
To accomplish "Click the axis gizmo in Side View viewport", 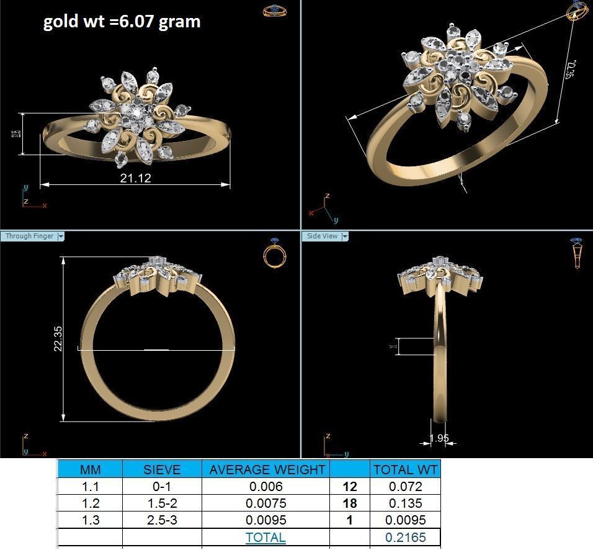I will (336, 444).
